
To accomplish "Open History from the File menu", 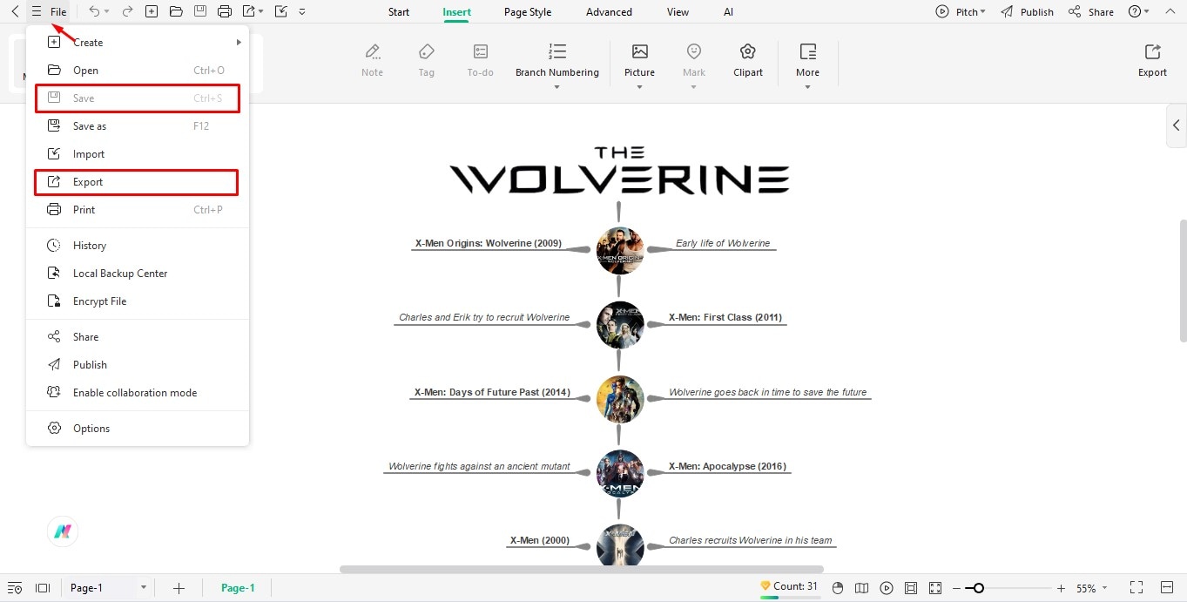I will click(x=138, y=246).
